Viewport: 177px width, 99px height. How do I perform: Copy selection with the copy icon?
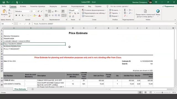pyautogui.click(x=9, y=13)
